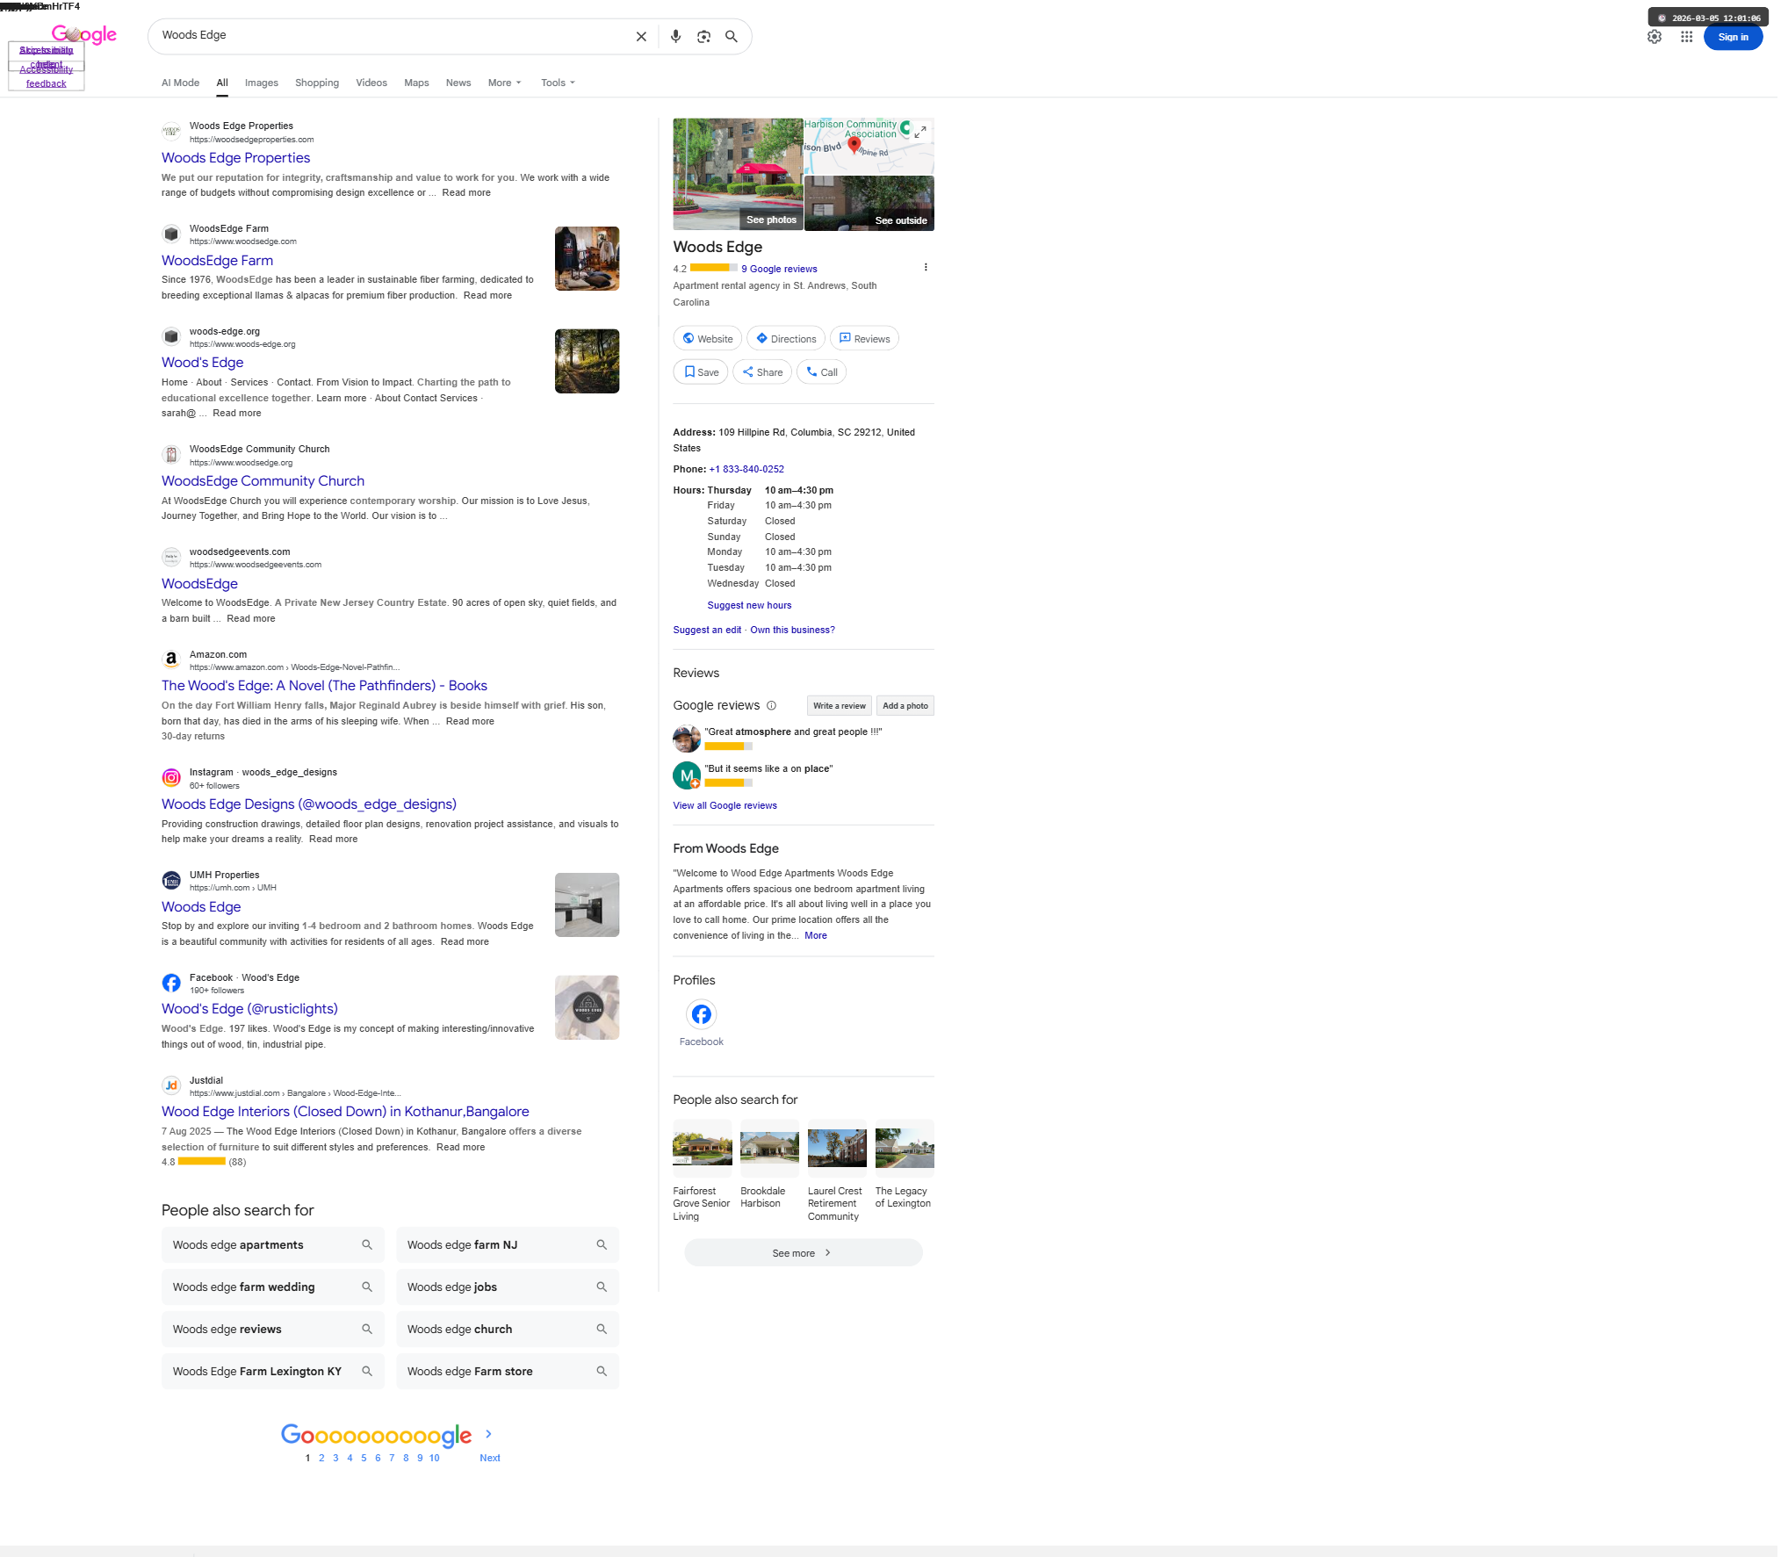This screenshot has height=1557, width=1788.
Task: Switch to the Videos tab
Action: coord(371,83)
